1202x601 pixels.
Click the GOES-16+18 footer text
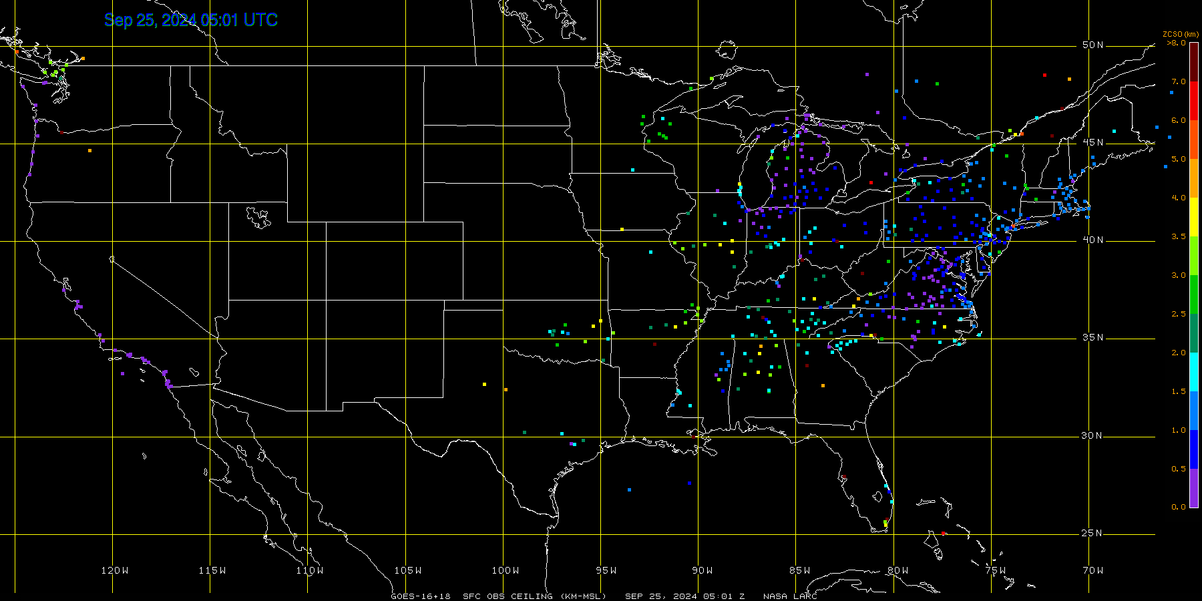coord(421,596)
